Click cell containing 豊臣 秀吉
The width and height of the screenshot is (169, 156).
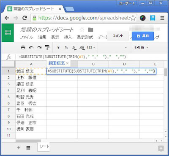pos(31,103)
